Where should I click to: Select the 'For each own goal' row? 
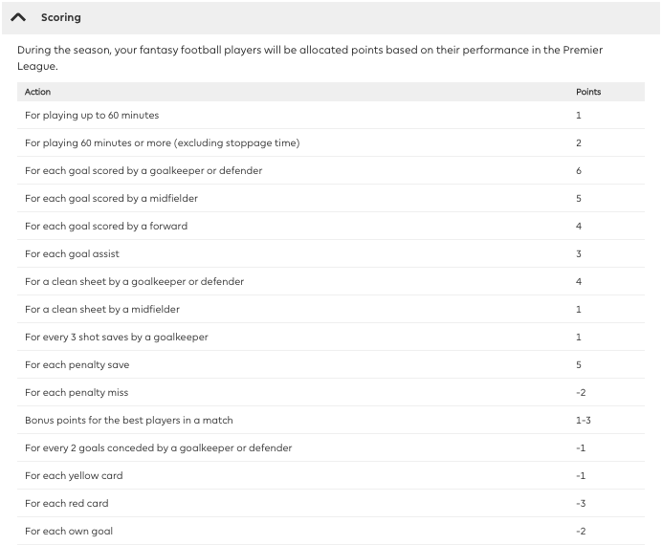[x=69, y=532]
